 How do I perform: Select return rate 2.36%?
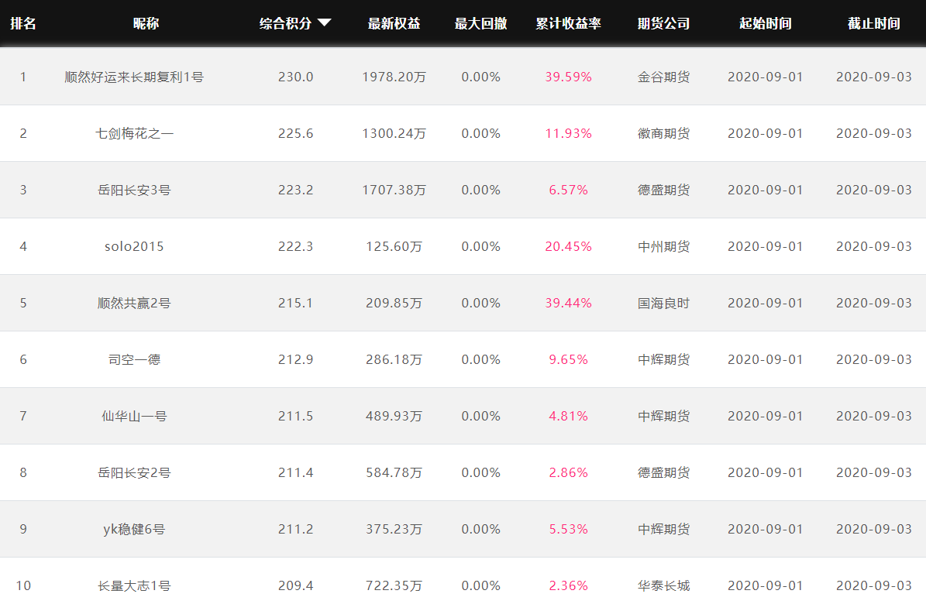(x=568, y=585)
